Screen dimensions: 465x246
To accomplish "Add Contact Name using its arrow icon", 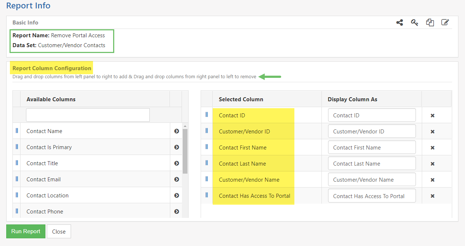I will [176, 130].
